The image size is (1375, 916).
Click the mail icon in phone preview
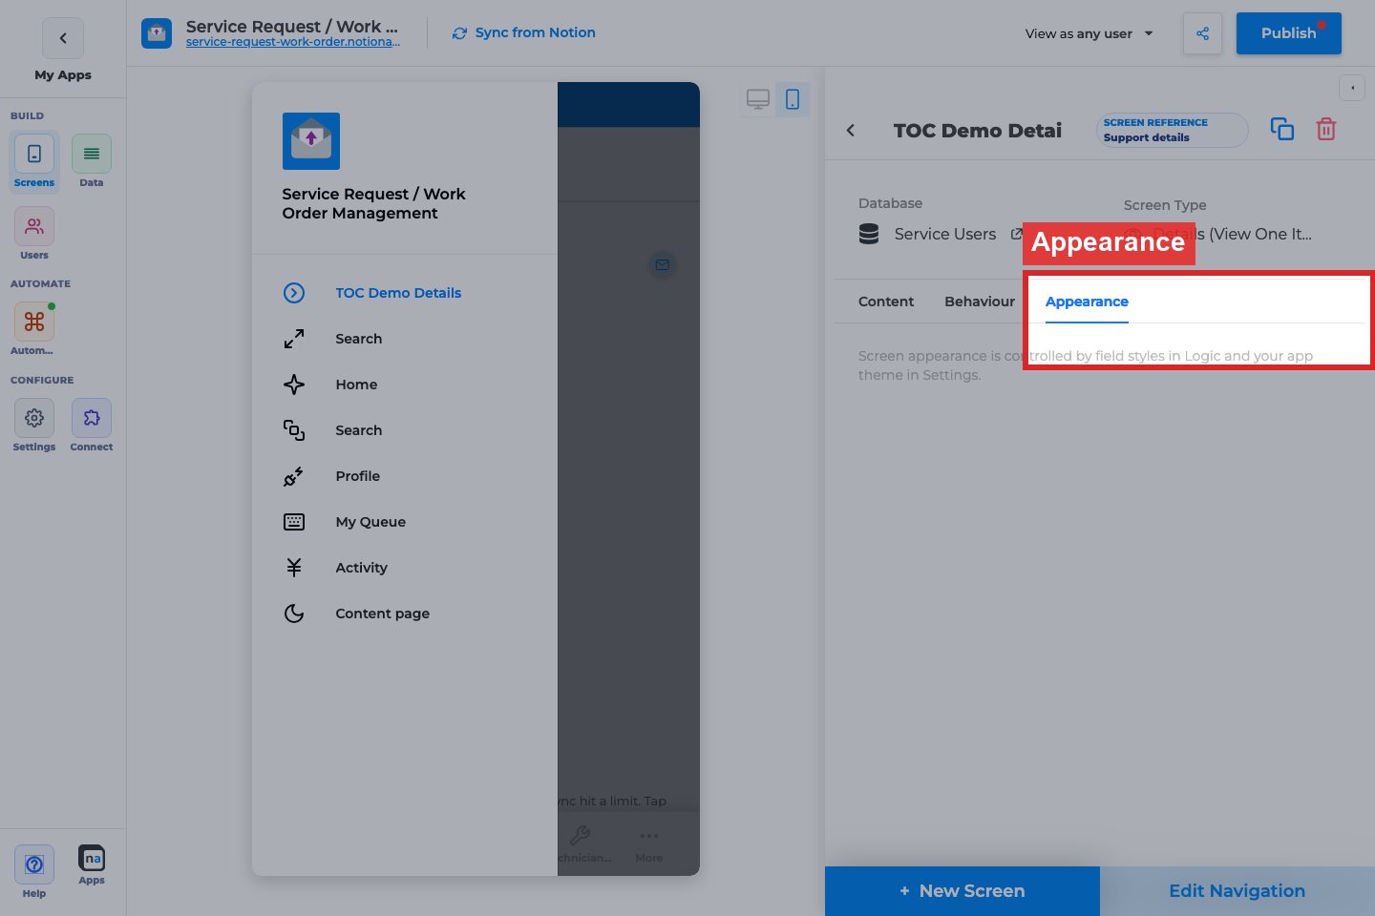pyautogui.click(x=663, y=264)
